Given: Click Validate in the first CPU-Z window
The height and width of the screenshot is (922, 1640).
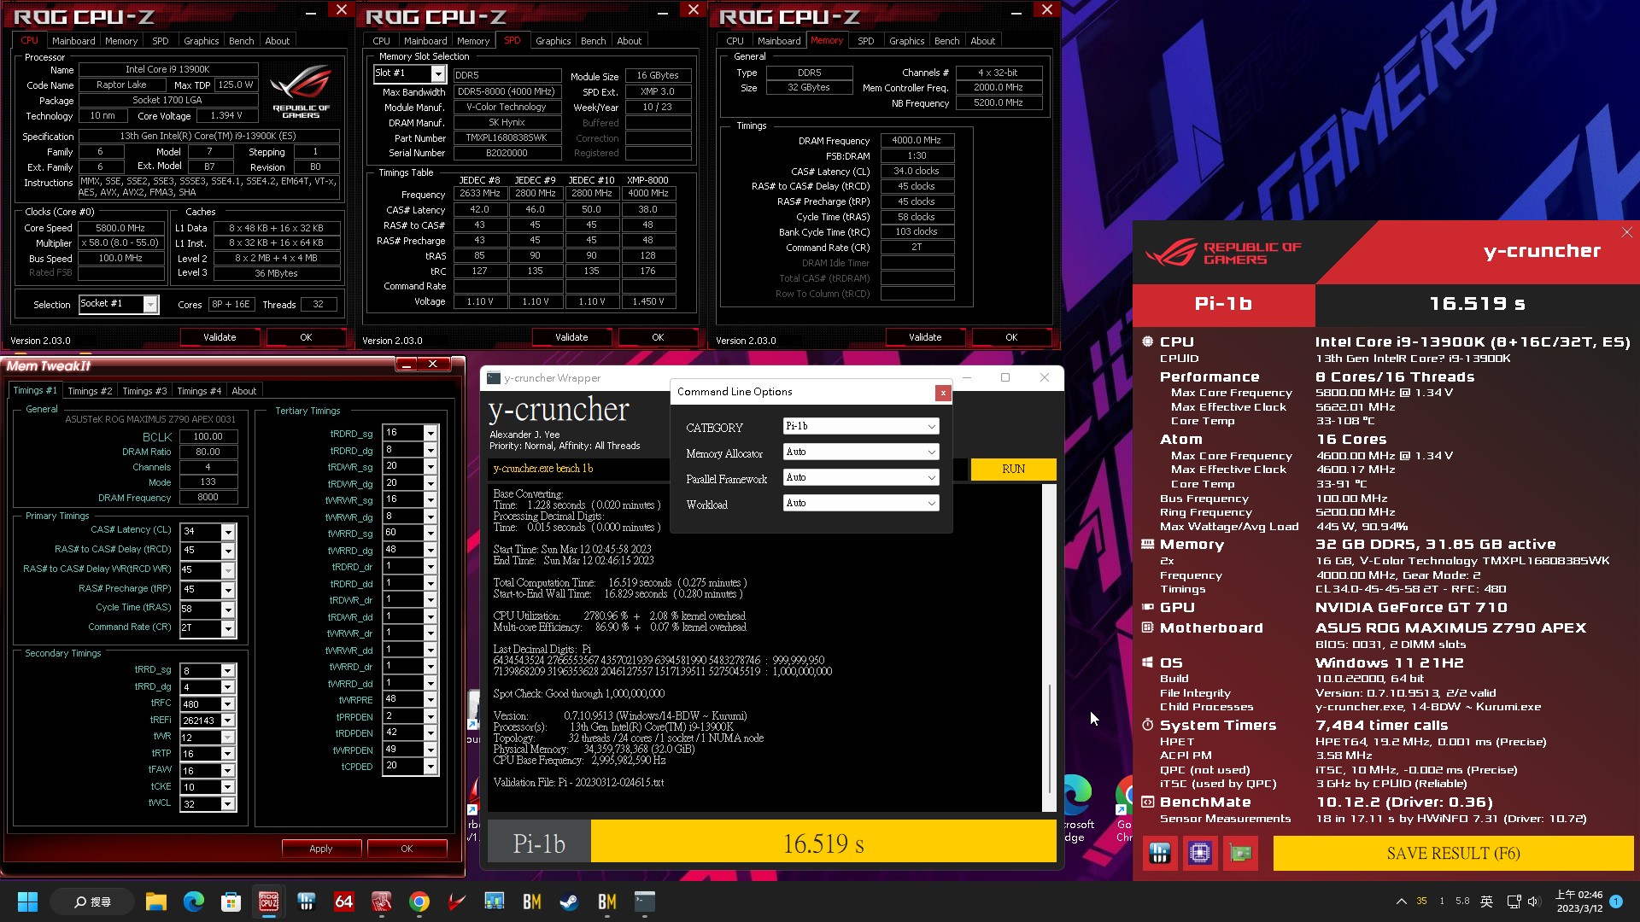Looking at the screenshot, I should click(x=220, y=337).
